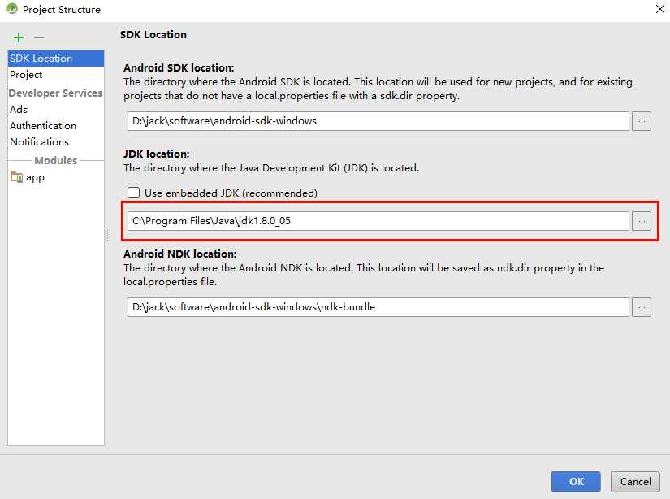Open Authentication developer service
This screenshot has height=499, width=670.
43,126
